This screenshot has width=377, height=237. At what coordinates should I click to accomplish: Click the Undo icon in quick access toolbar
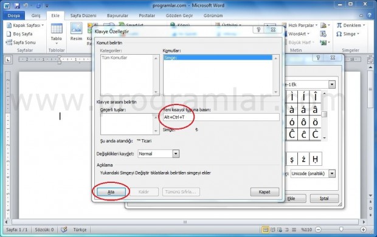26,5
